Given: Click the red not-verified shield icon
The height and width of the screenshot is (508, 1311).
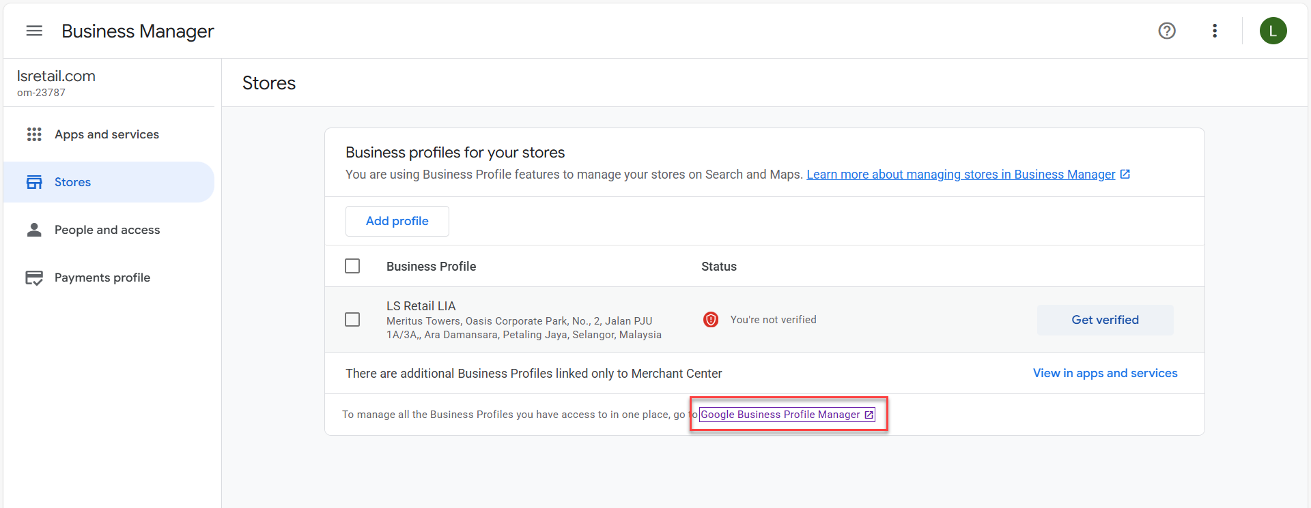Looking at the screenshot, I should click(x=711, y=320).
